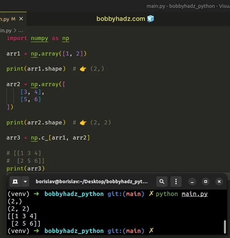Click the main.py breadcrumb item
This screenshot has width=230, height=238.
click(6, 31)
